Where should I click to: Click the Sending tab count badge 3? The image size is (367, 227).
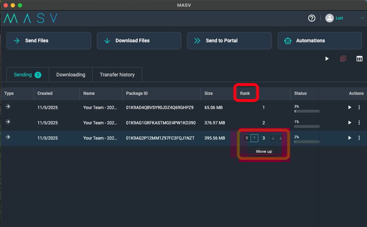(38, 75)
